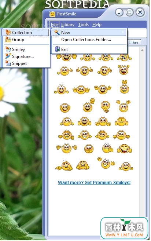Image resolution: width=151 pixels, height=241 pixels.
Task: Pick the smiley with fists raised beside head
Action: tap(124, 70)
